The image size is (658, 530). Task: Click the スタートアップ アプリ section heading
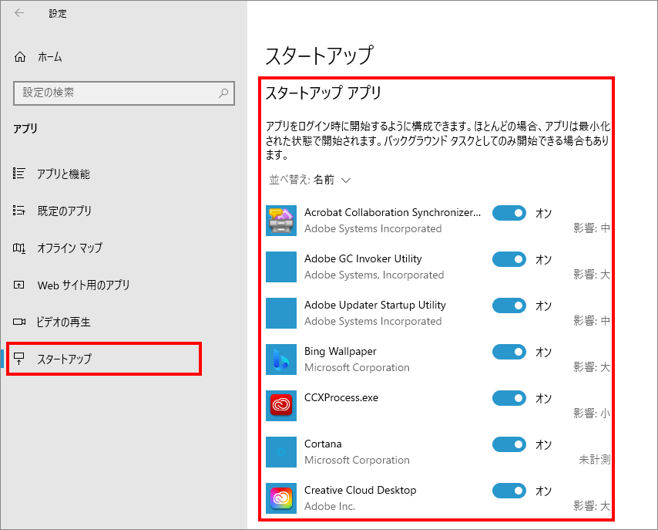pyautogui.click(x=323, y=93)
